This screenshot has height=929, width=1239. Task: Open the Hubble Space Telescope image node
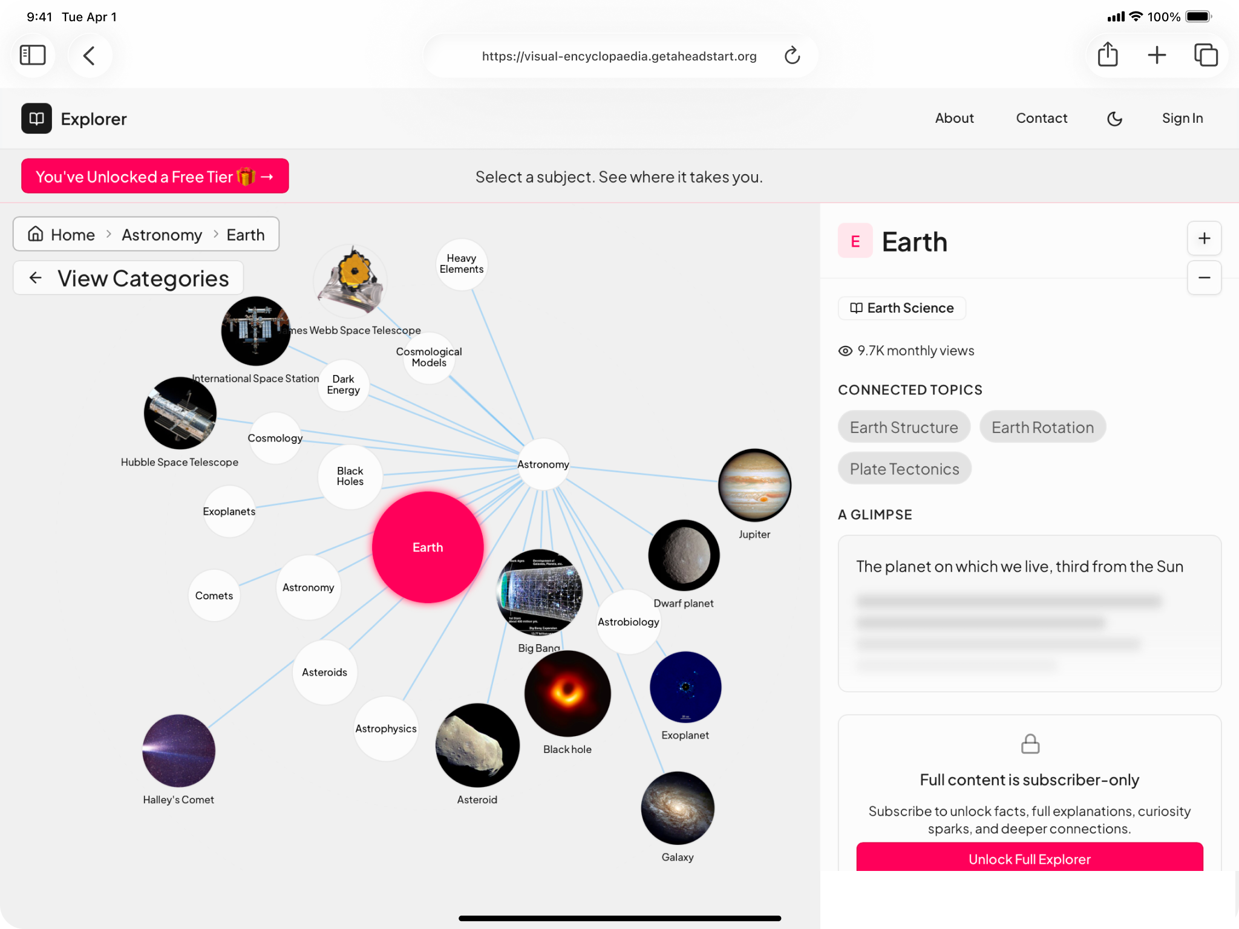(x=180, y=413)
